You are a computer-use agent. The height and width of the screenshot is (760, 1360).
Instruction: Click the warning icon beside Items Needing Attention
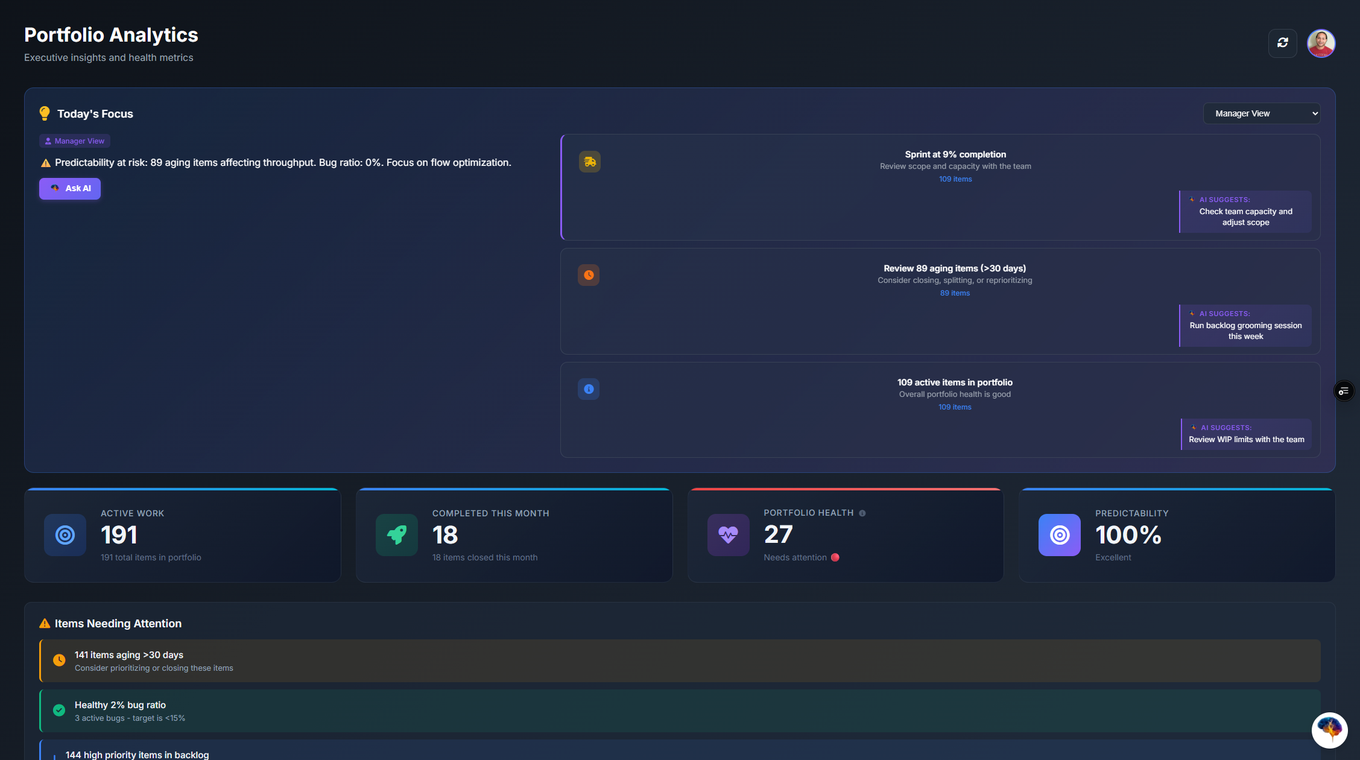[44, 623]
